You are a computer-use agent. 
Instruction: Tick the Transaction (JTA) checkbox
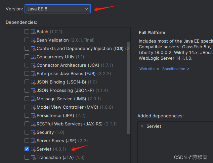[27, 157]
